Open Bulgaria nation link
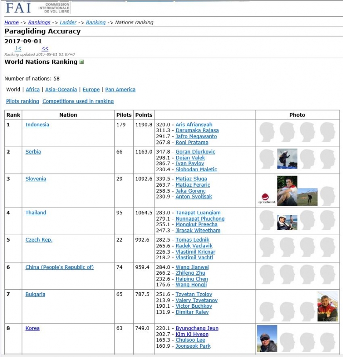The height and width of the screenshot is (357, 343). pyautogui.click(x=35, y=294)
